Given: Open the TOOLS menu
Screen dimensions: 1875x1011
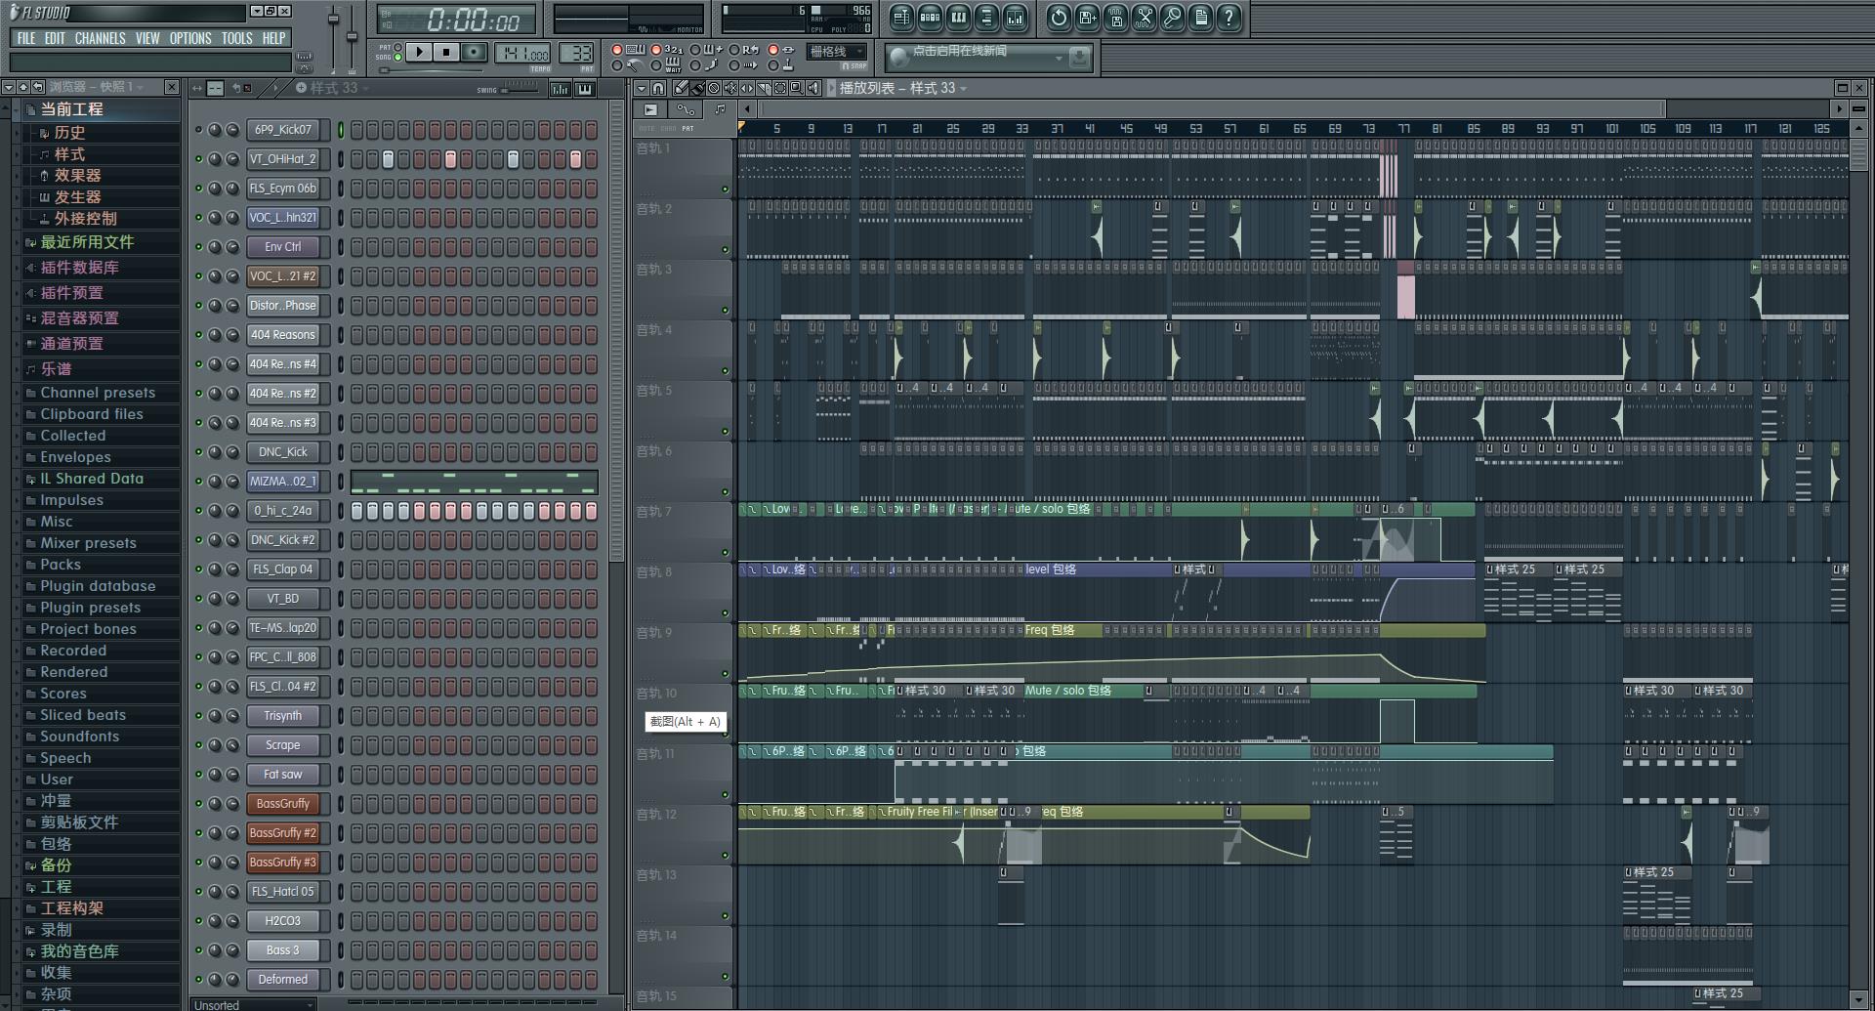Looking at the screenshot, I should 236,38.
